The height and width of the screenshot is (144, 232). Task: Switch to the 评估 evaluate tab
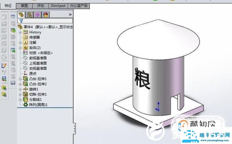click(40, 6)
